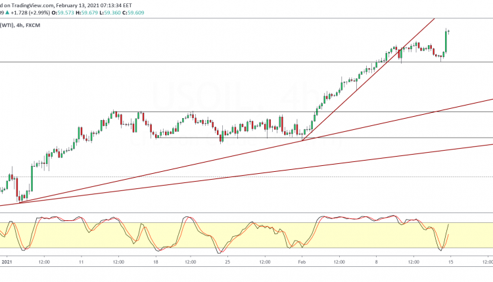Click the tall green candle at far right
The image size is (493, 282).
click(446, 41)
